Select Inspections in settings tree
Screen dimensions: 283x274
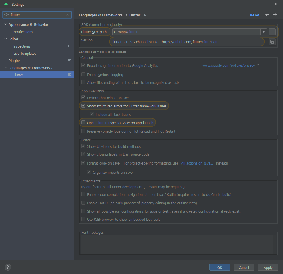coord(22,46)
